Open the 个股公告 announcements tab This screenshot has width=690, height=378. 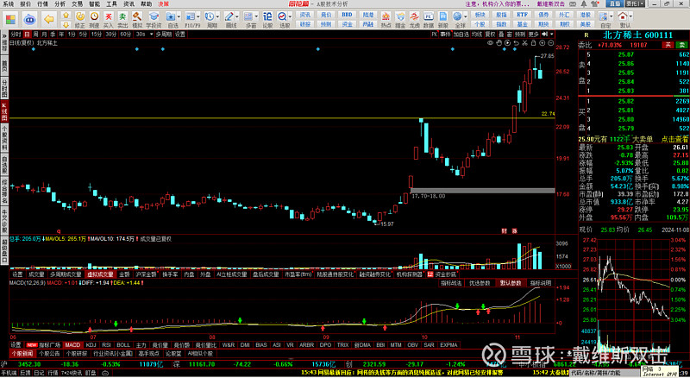50,353
